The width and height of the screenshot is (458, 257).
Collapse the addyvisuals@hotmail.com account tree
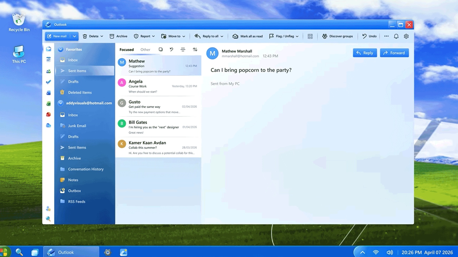click(61, 103)
